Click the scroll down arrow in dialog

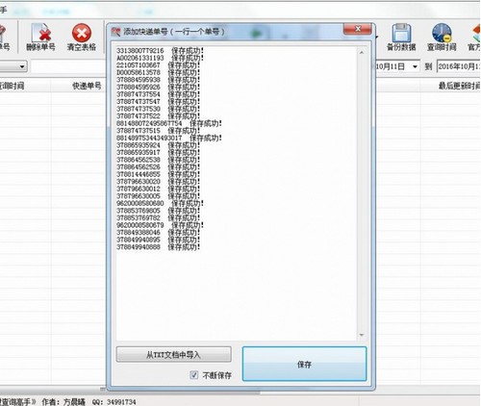point(362,335)
